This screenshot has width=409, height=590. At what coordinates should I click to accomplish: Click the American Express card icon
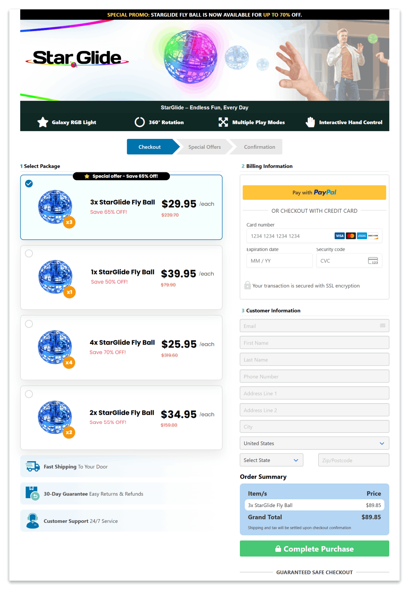click(x=362, y=236)
